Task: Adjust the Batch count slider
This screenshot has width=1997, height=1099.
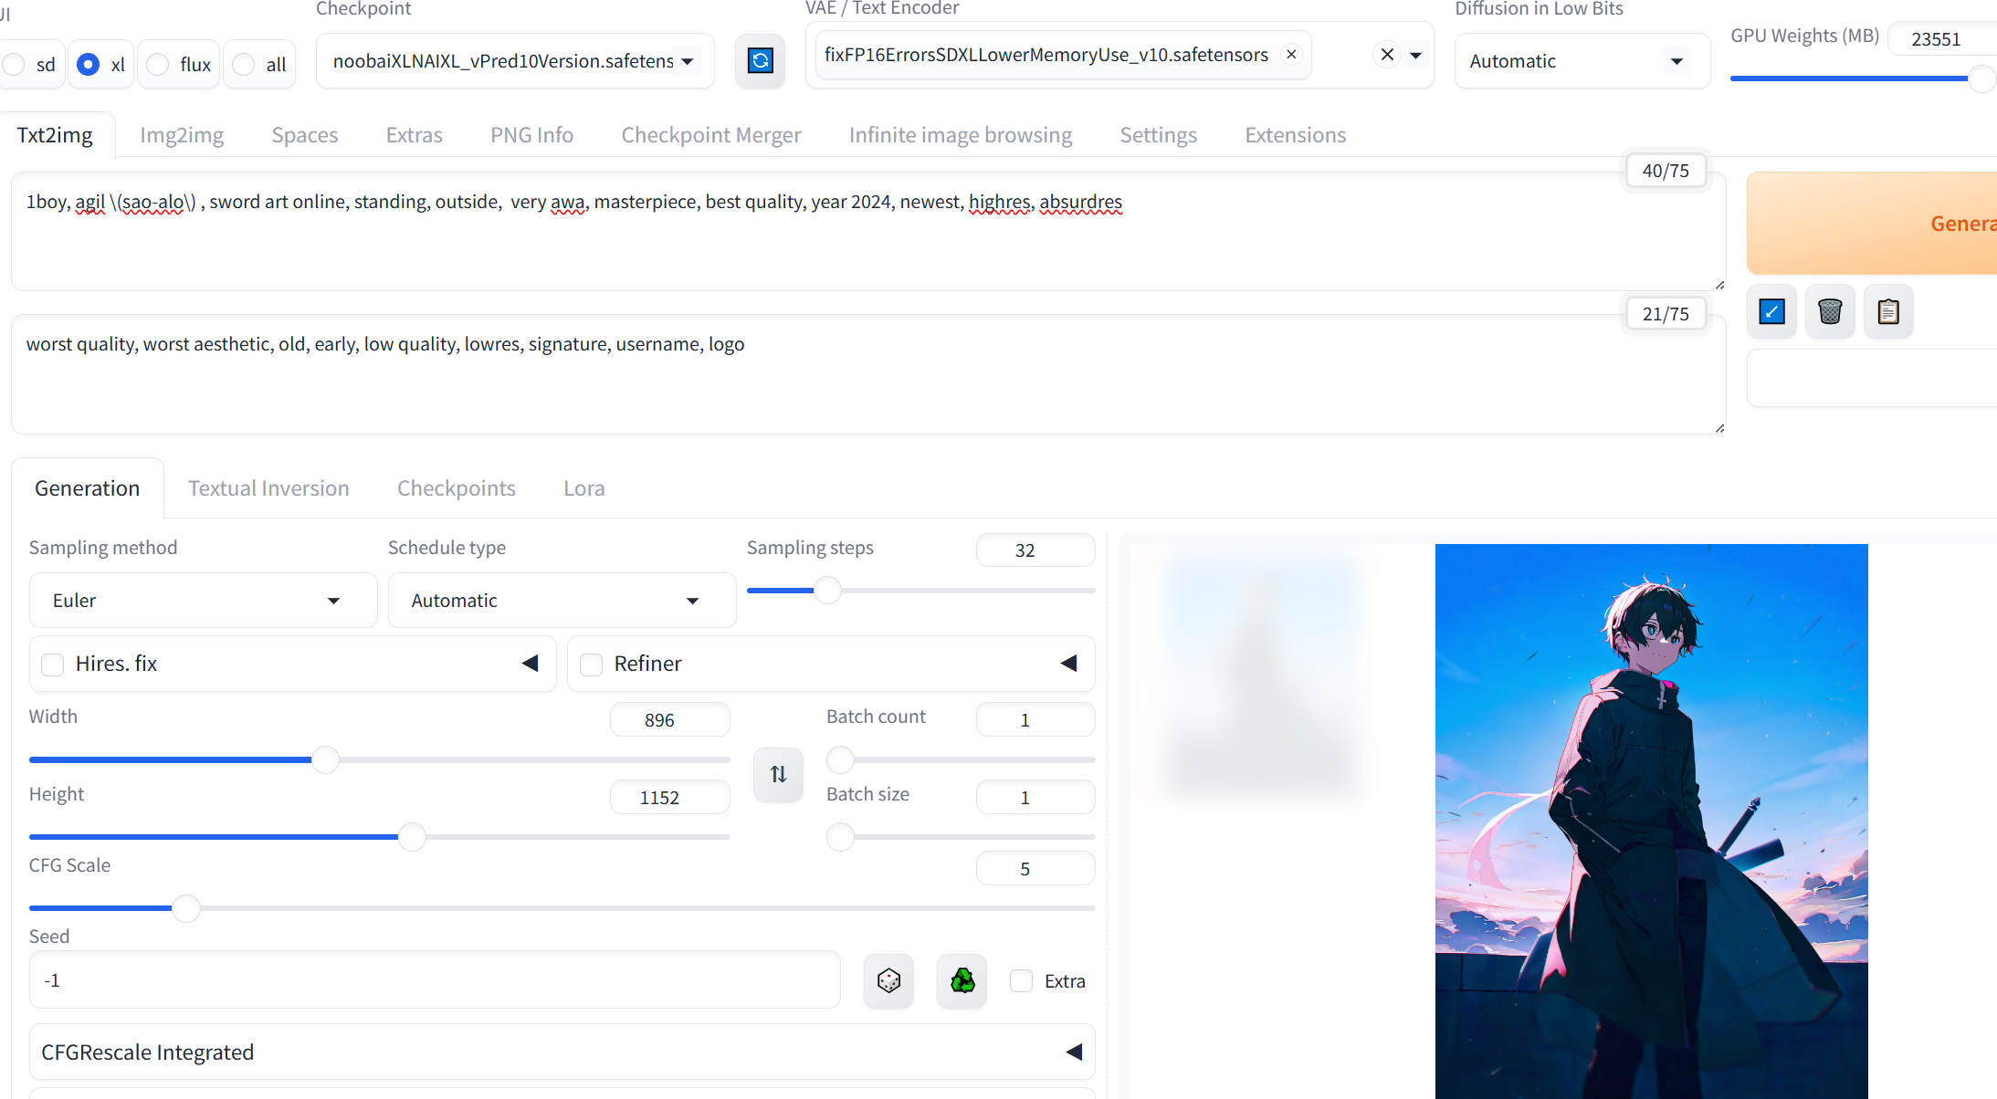Action: 961,759
